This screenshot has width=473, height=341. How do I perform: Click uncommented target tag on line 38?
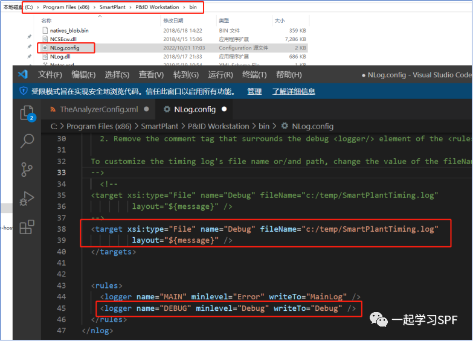265,229
